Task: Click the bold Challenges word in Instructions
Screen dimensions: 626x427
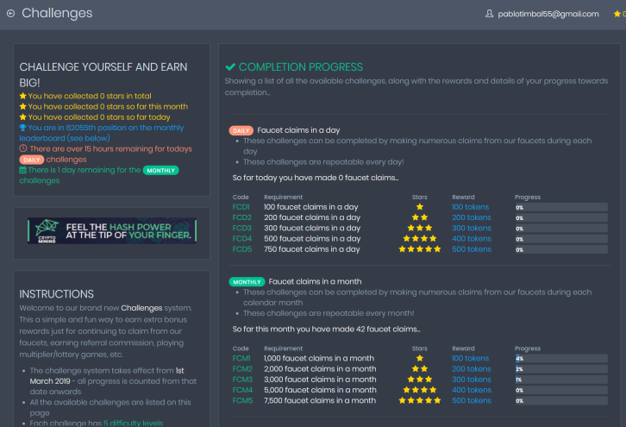Action: pos(141,308)
